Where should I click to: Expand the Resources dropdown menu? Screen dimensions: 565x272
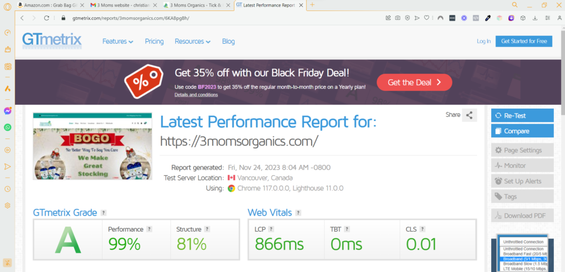193,41
